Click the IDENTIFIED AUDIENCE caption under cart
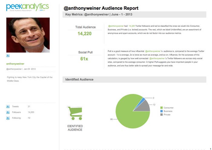 pyautogui.click(x=75, y=128)
